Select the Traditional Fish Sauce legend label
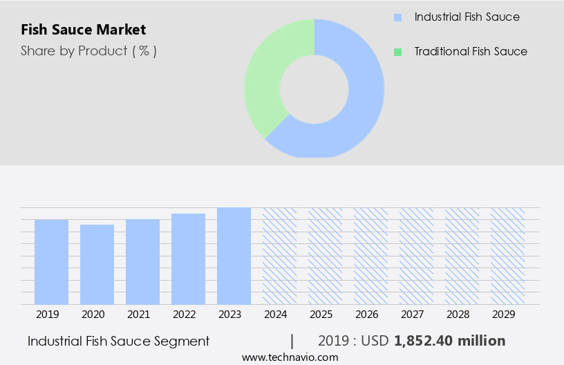Image resolution: width=564 pixels, height=365 pixels. pyautogui.click(x=471, y=52)
